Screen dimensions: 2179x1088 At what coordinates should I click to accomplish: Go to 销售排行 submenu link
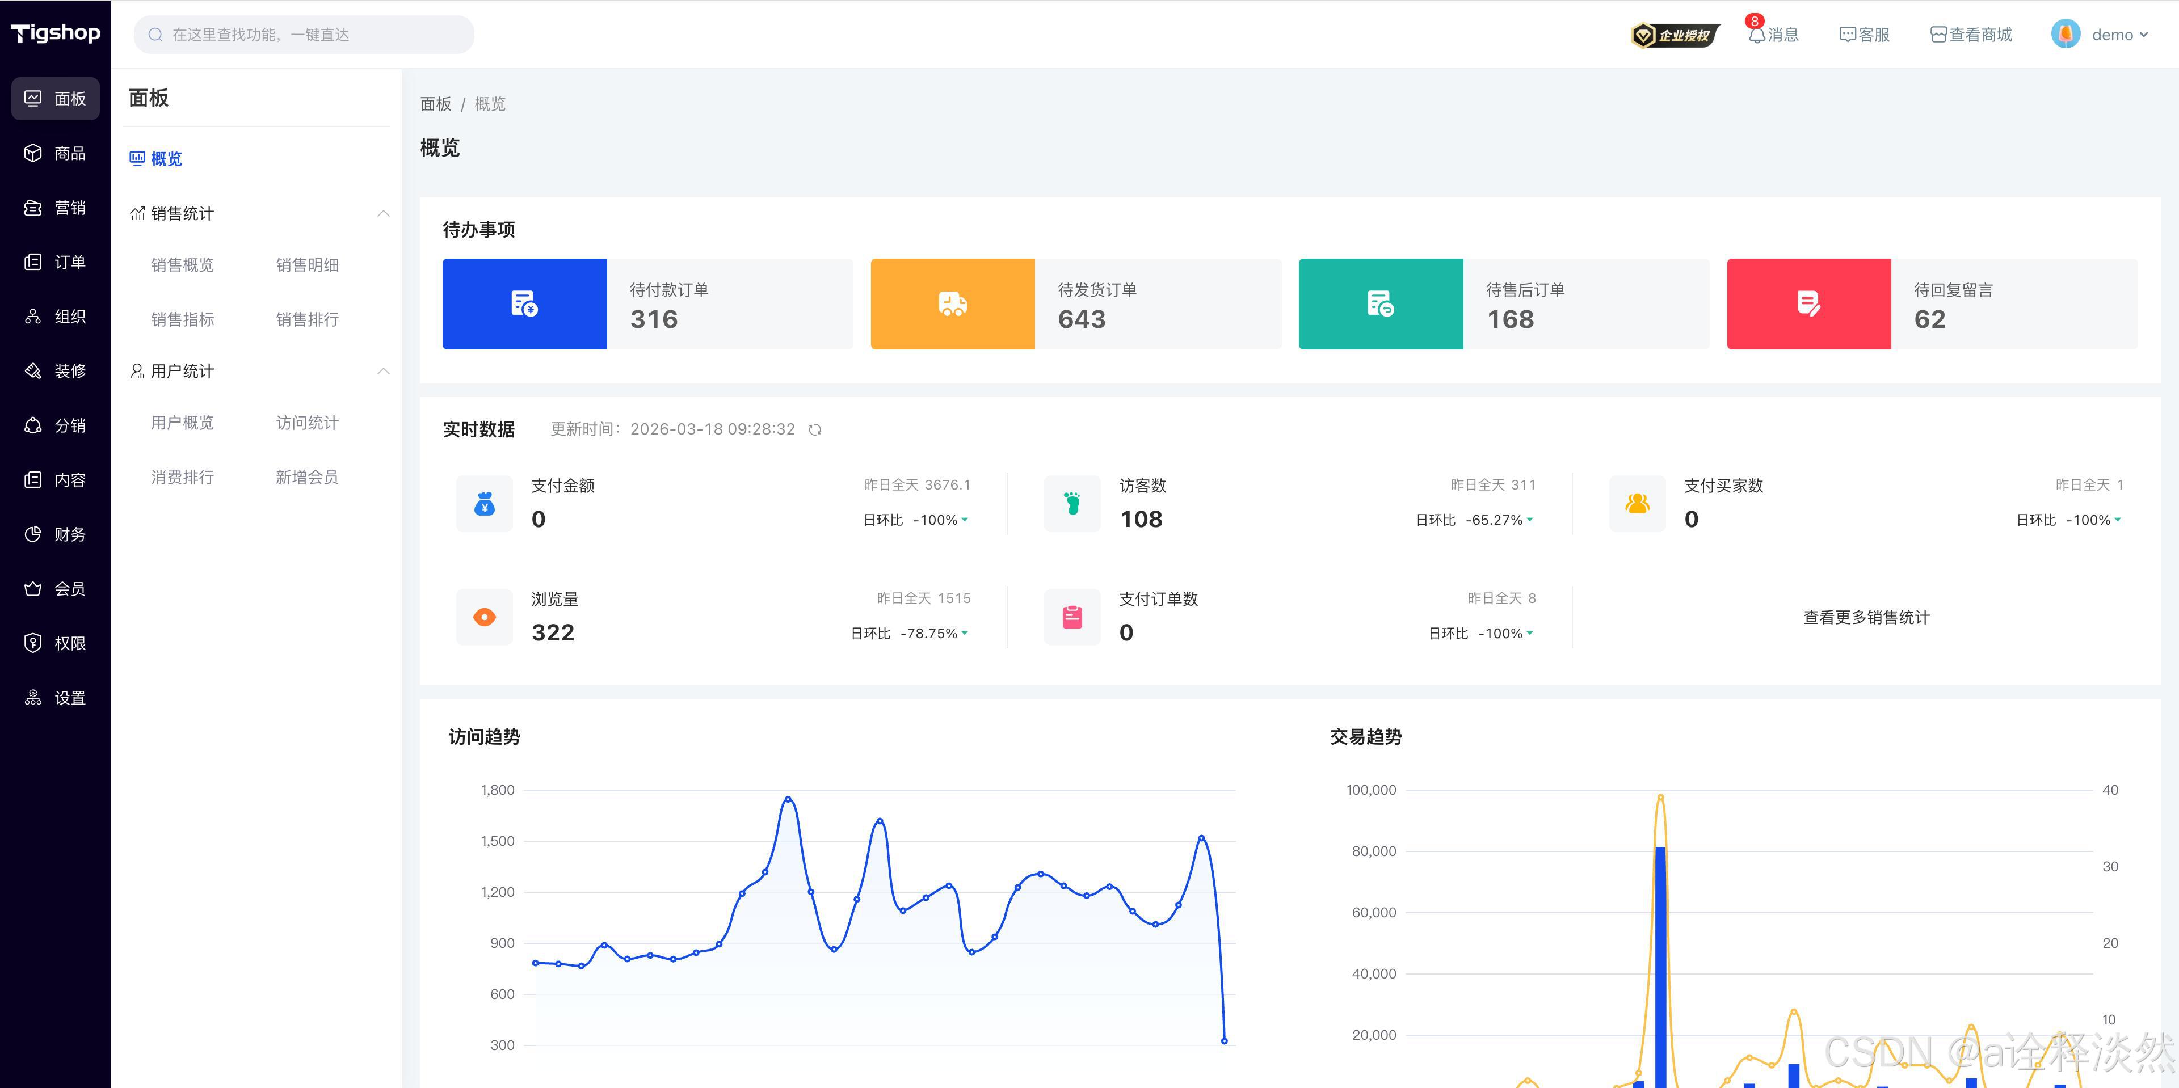(307, 319)
